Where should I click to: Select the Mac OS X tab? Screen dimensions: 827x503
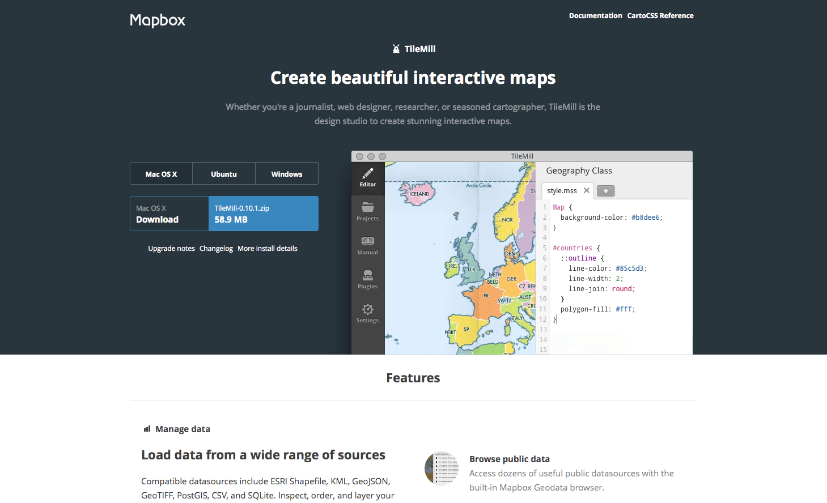[x=161, y=174]
